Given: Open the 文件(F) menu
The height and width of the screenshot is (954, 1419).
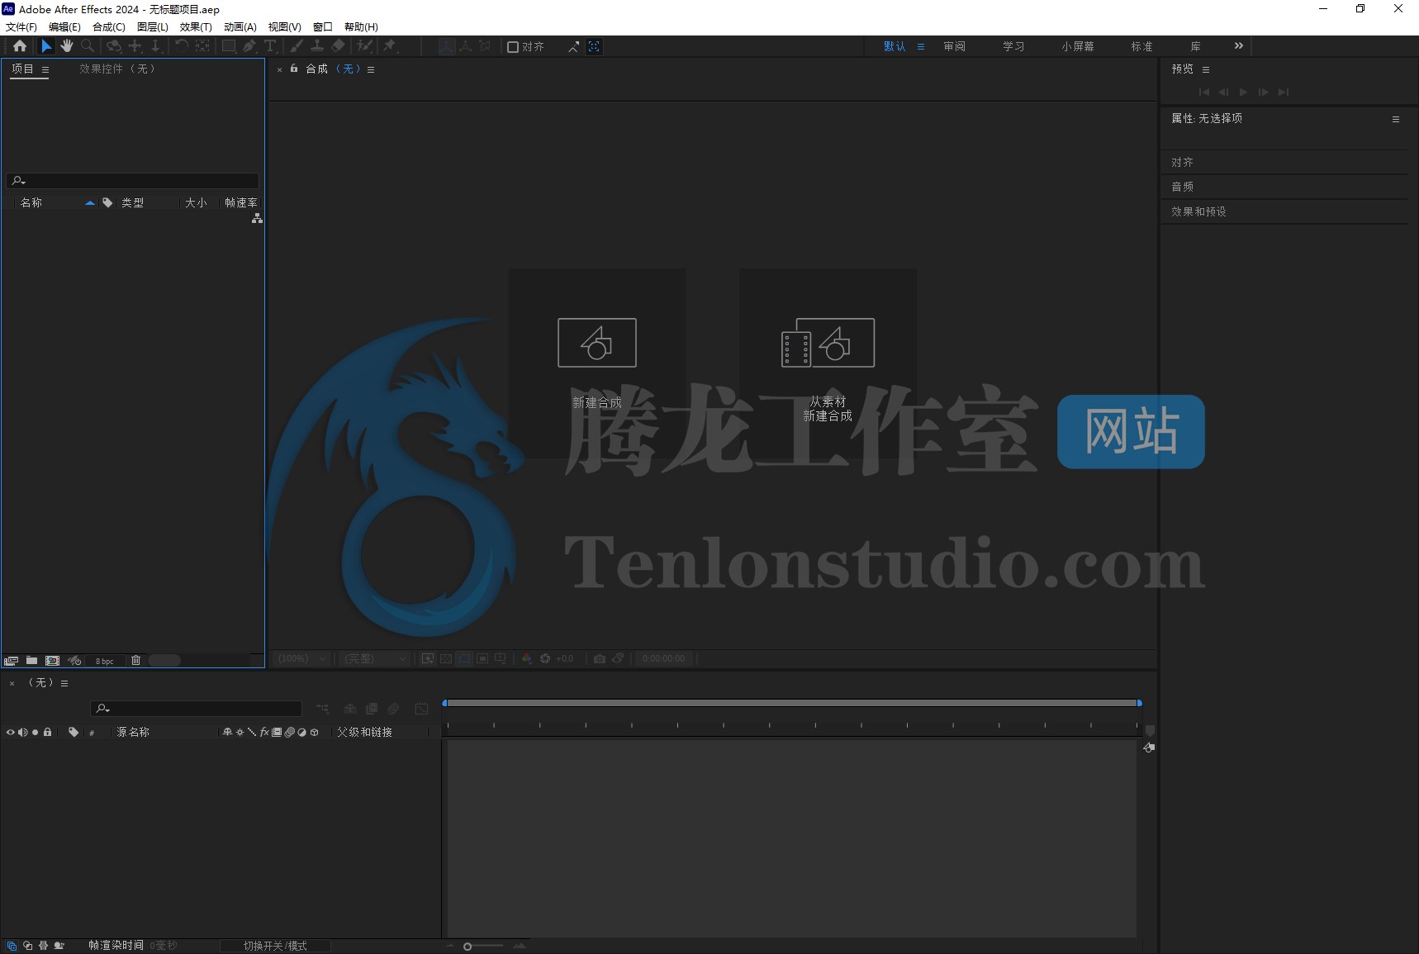Looking at the screenshot, I should pos(21,27).
